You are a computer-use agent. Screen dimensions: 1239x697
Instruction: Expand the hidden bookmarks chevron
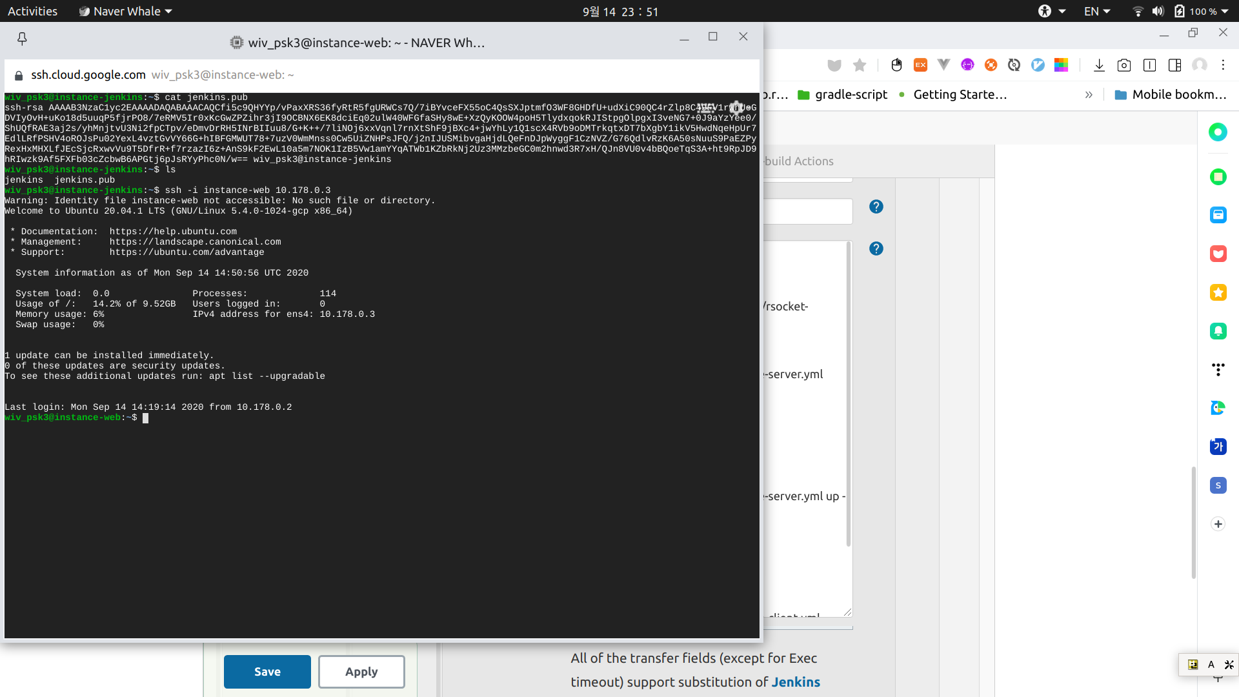(x=1089, y=95)
